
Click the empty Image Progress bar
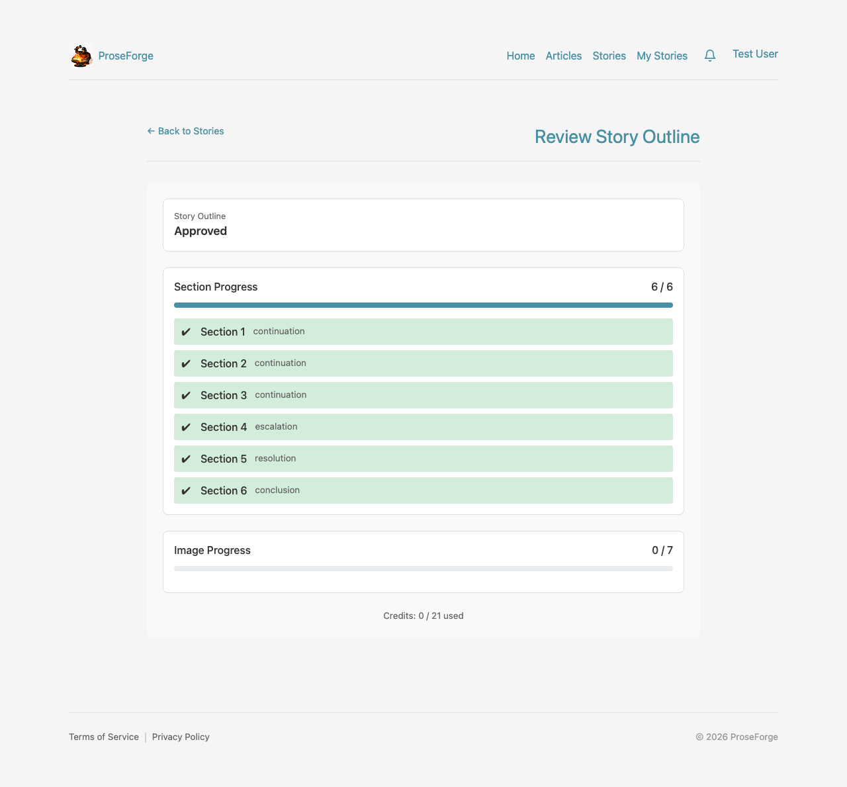(423, 569)
